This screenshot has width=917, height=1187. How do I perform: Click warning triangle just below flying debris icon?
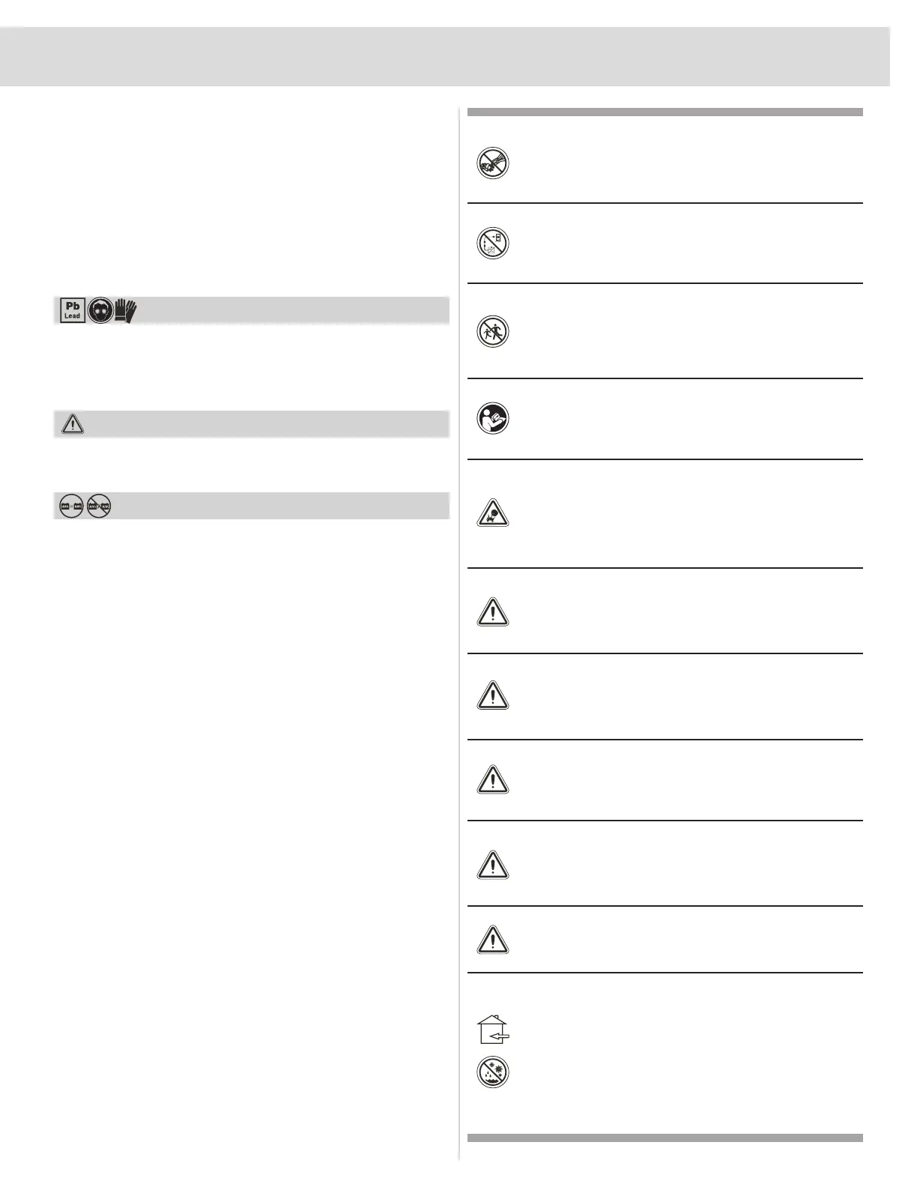(493, 612)
